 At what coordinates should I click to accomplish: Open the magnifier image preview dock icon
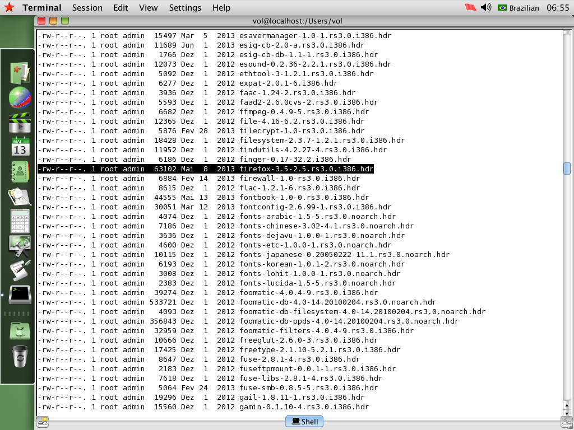[x=20, y=197]
